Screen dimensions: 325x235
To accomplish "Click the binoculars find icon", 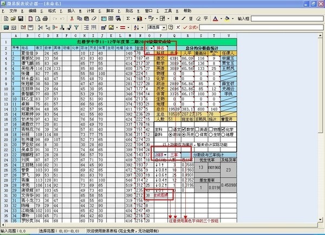I will coord(118,18).
